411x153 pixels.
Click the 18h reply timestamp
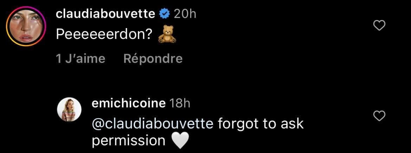[x=180, y=103]
